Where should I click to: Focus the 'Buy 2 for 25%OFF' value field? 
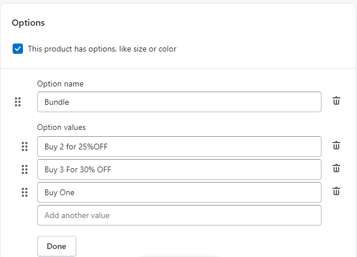[x=179, y=147]
